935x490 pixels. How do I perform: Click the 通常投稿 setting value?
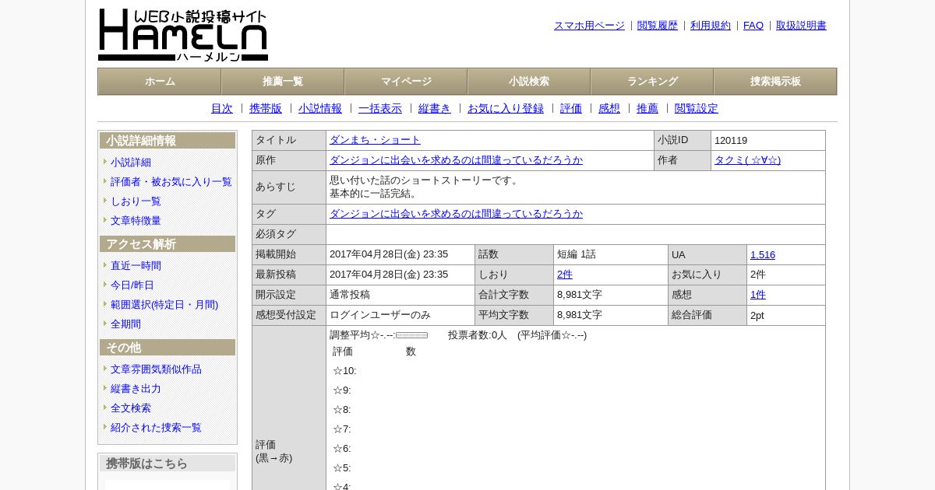[350, 295]
